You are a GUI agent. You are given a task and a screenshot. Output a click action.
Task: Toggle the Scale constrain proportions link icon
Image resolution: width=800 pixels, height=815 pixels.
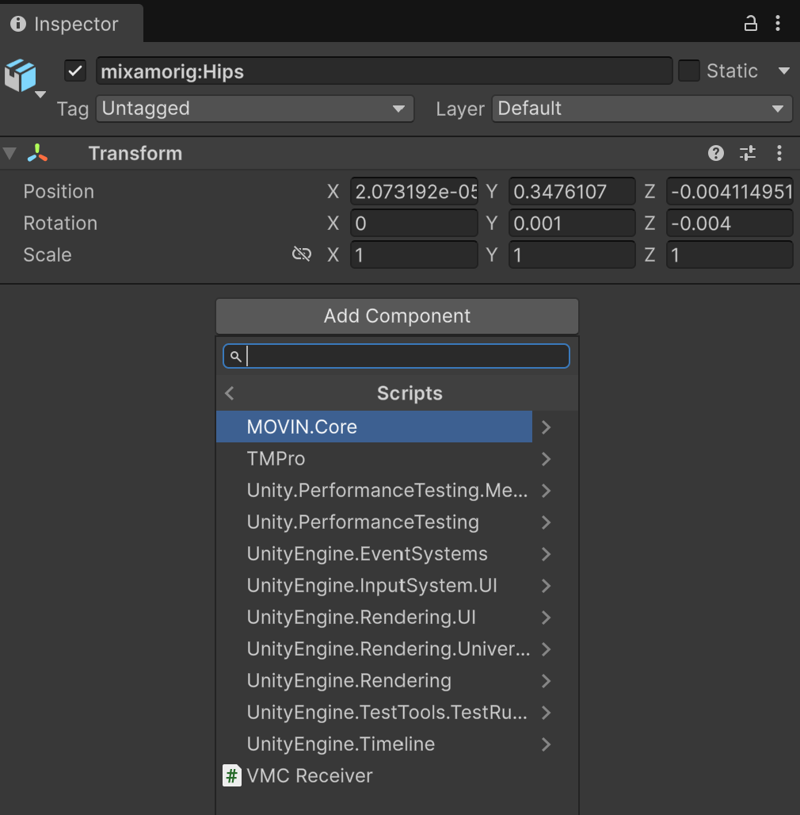pos(302,254)
